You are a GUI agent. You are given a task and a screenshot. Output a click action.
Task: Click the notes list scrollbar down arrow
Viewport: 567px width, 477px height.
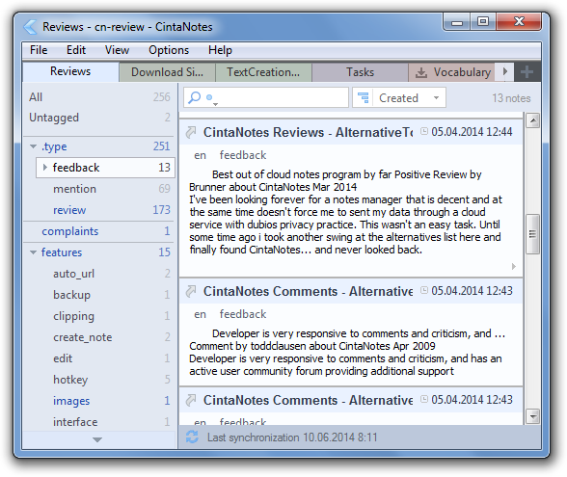(532, 416)
